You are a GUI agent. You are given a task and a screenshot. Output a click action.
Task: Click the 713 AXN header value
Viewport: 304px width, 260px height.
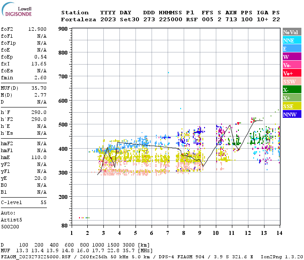tap(231, 19)
